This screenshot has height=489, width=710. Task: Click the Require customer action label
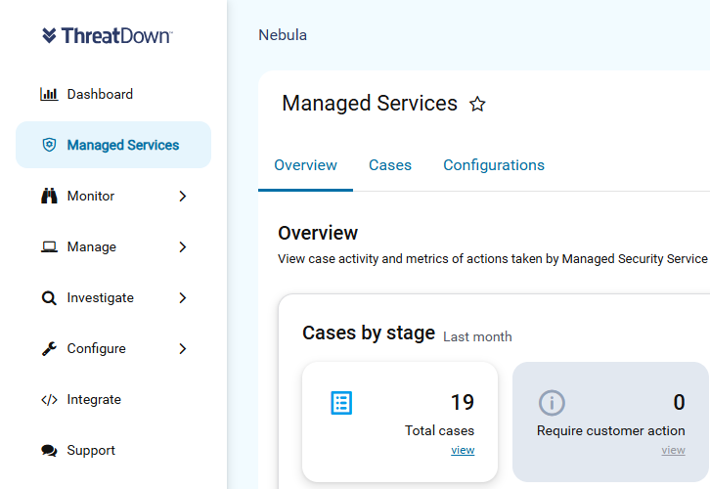click(x=611, y=430)
